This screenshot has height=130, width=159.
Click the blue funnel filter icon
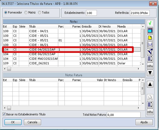(x=150, y=52)
